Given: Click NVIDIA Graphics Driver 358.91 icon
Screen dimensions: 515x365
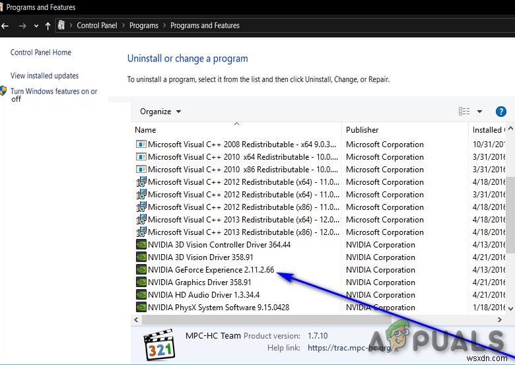Looking at the screenshot, I should 141,282.
